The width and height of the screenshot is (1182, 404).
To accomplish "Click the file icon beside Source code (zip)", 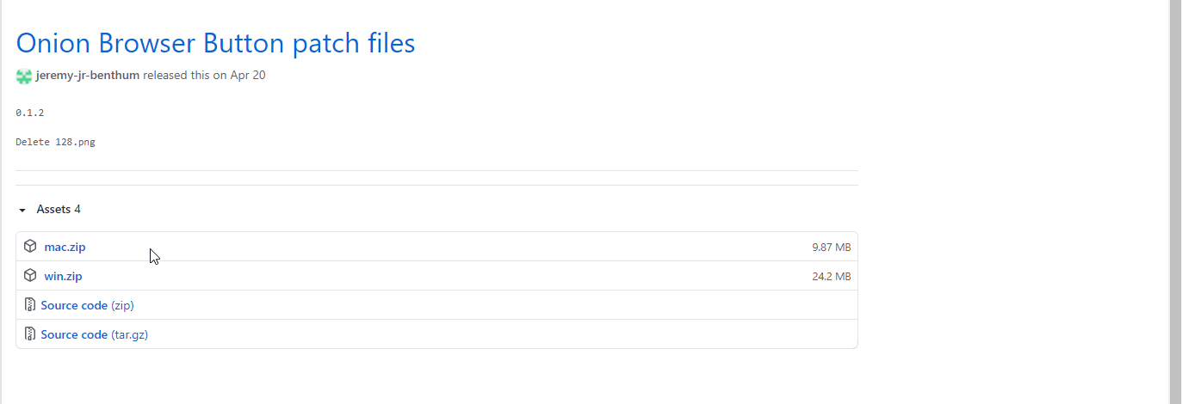I will coord(30,305).
